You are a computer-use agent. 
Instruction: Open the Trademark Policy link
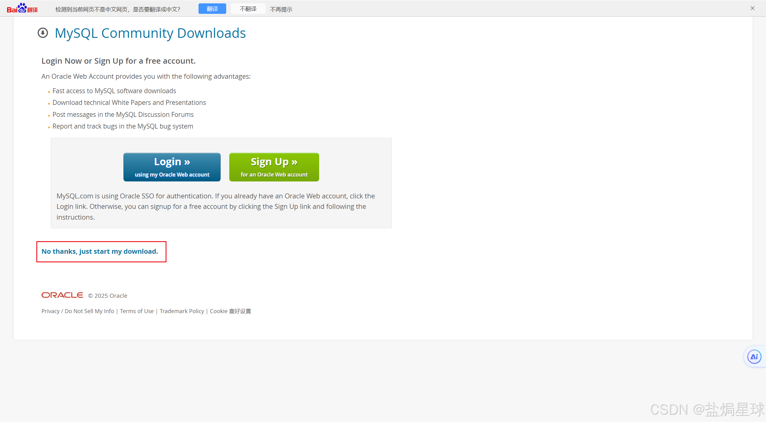pyautogui.click(x=182, y=311)
